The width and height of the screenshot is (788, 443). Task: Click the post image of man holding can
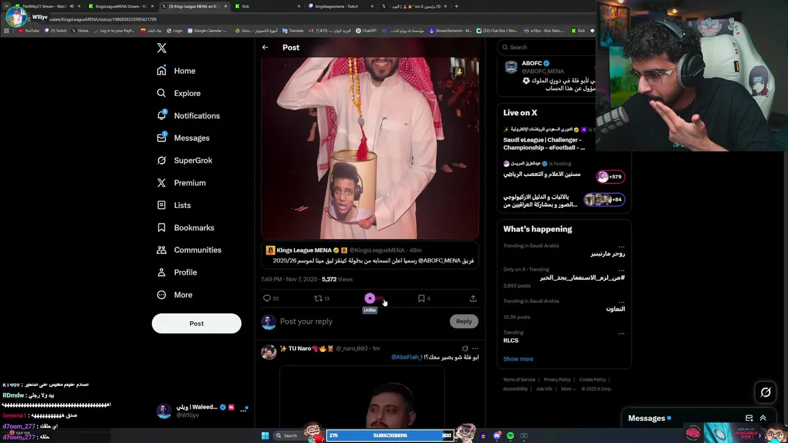pos(370,148)
